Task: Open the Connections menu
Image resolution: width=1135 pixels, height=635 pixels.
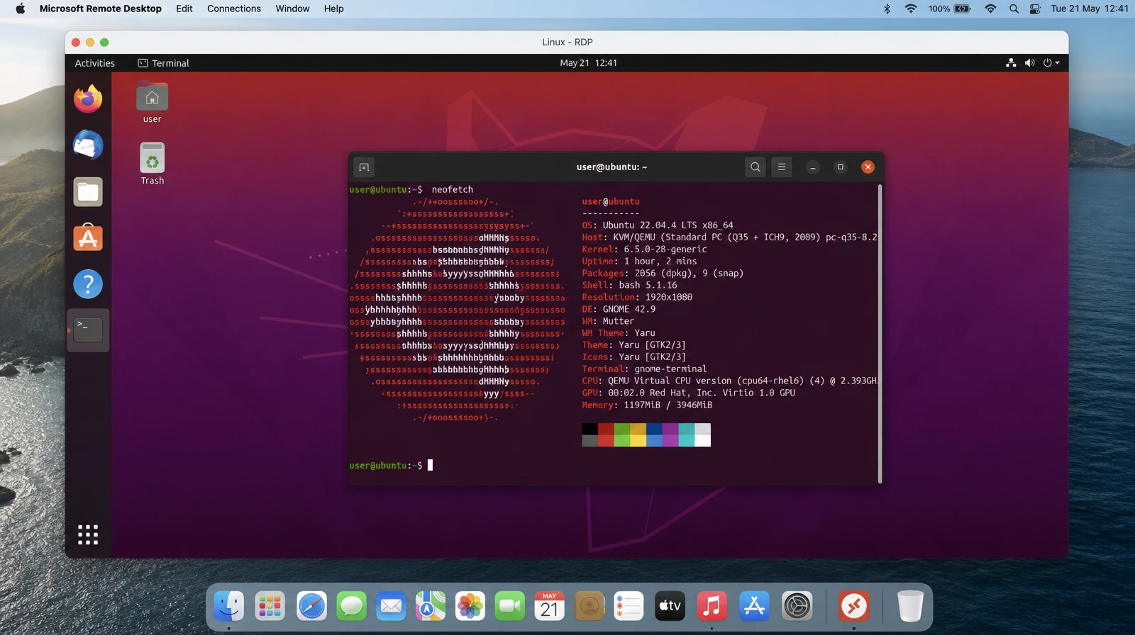Action: pos(234,9)
